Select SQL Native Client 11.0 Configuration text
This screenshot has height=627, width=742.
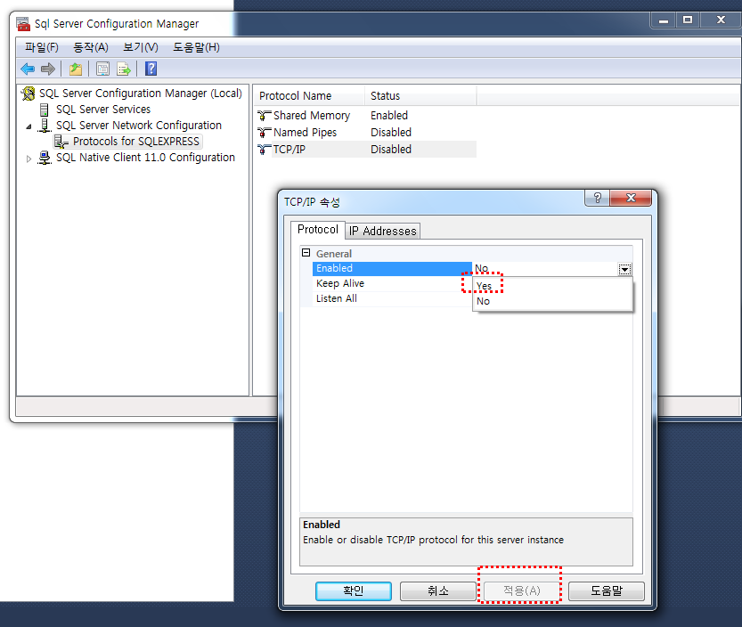[145, 158]
